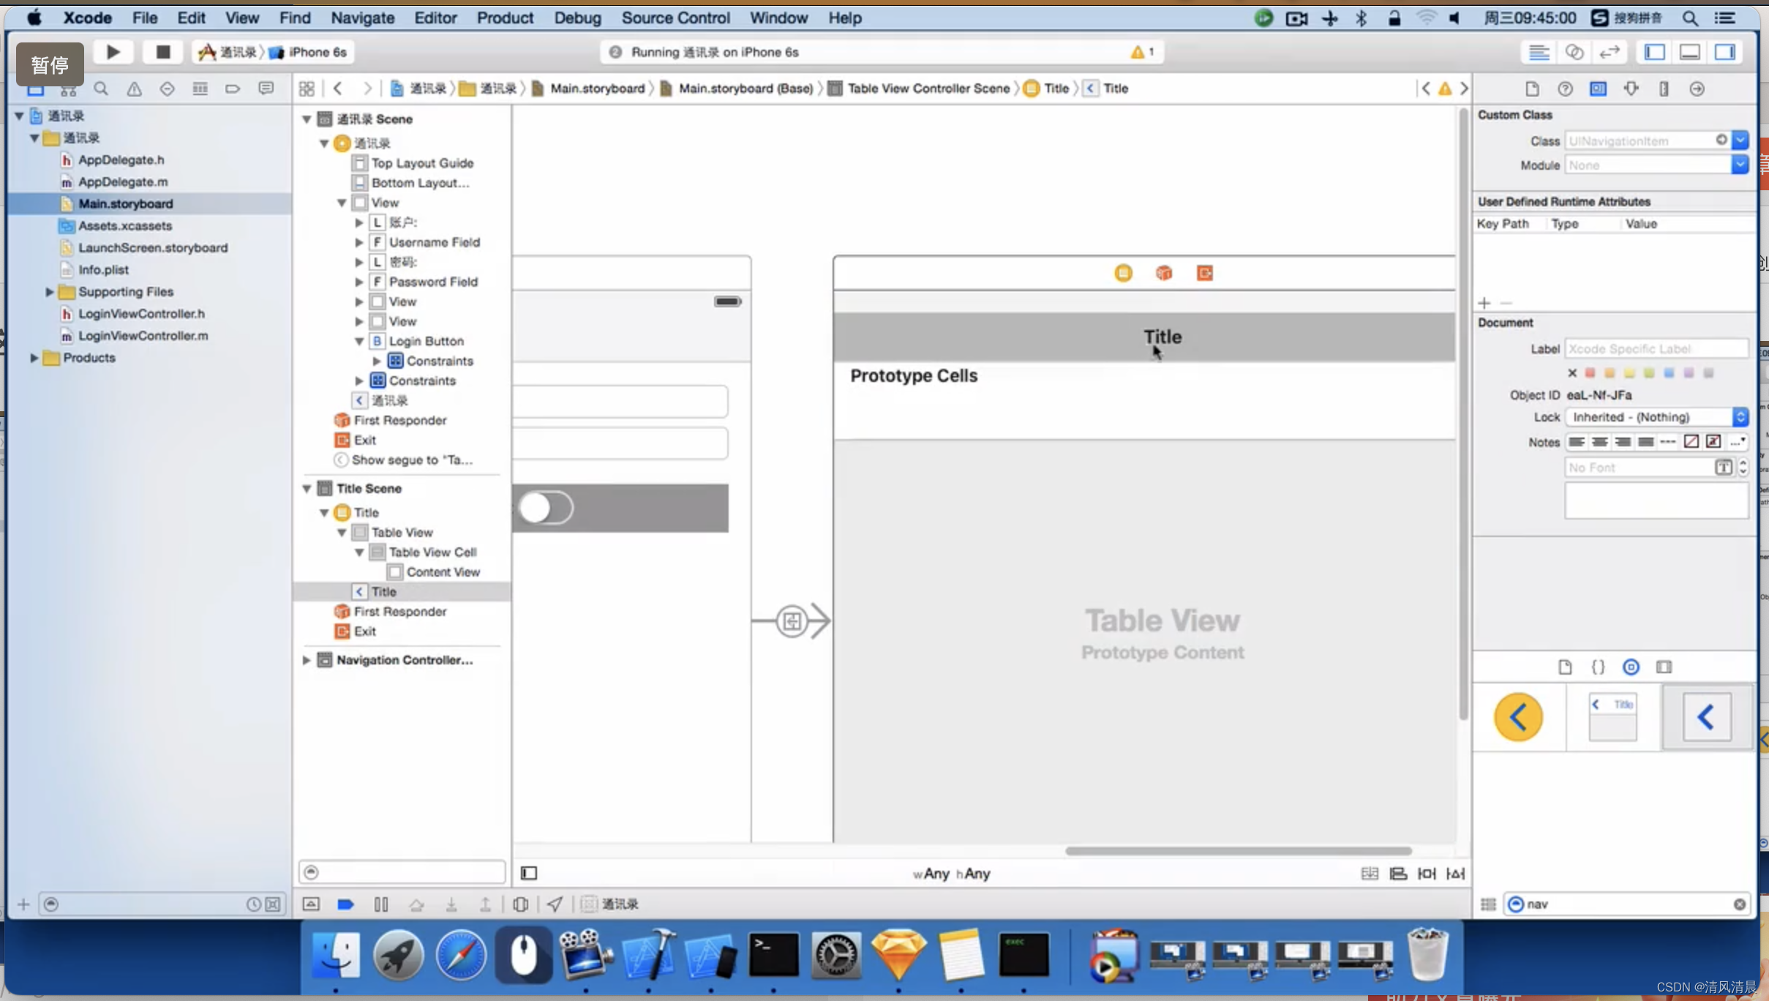
Task: Open the Debug menu
Action: 577,18
